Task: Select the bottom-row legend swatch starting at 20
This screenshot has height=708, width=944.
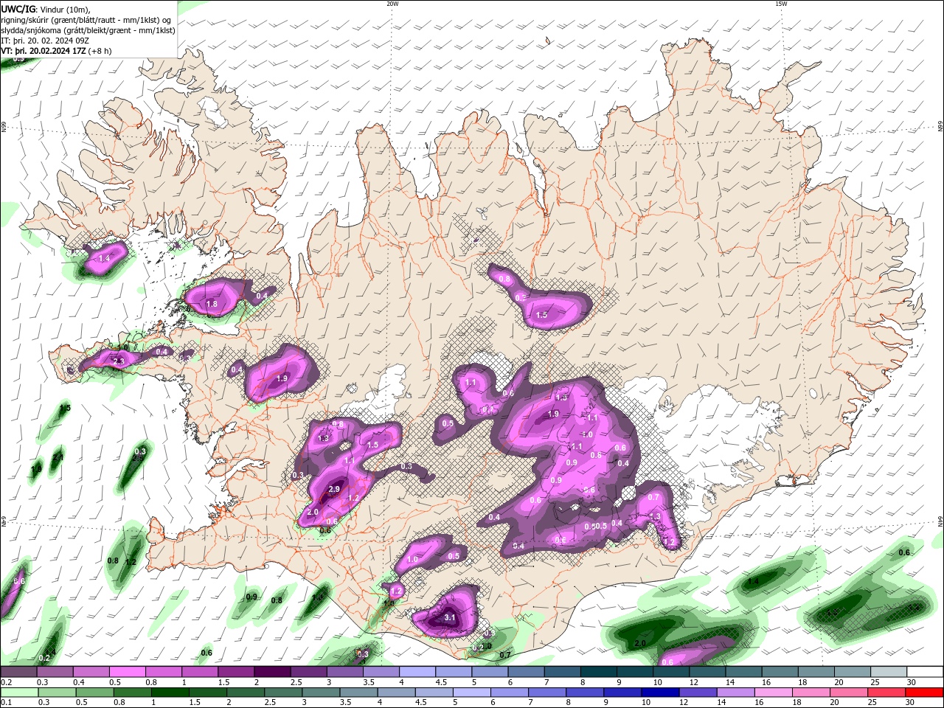Action: click(x=849, y=693)
